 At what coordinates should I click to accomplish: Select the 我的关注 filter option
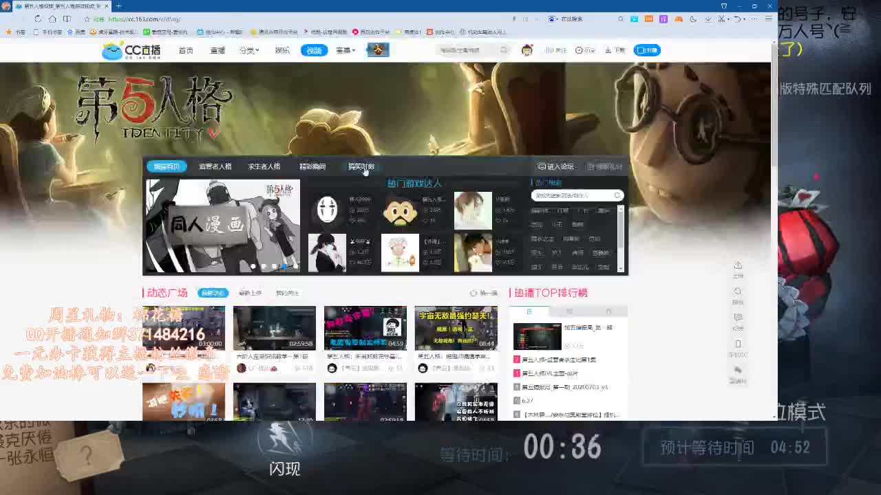tap(287, 293)
